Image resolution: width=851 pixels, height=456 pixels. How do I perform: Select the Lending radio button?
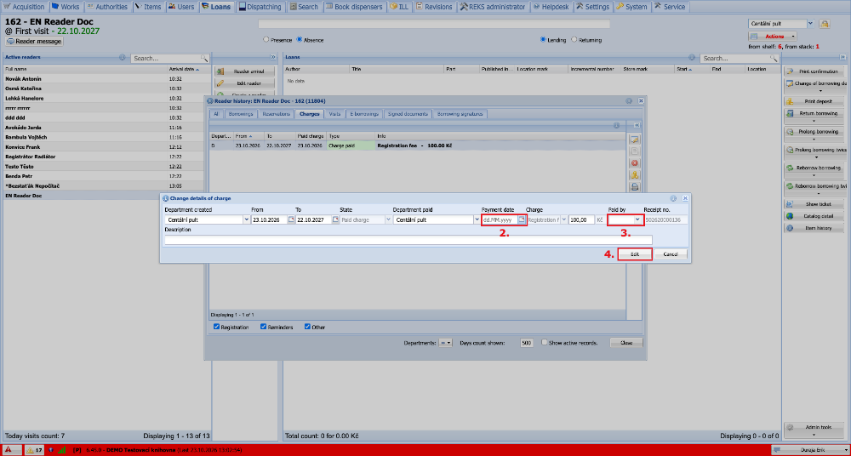tap(543, 40)
